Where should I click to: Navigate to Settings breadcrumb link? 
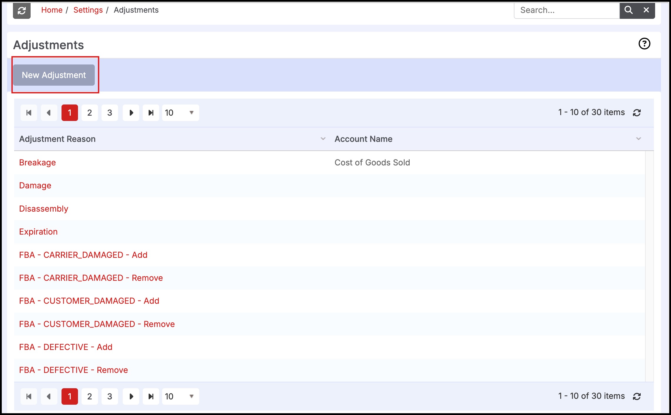point(88,10)
